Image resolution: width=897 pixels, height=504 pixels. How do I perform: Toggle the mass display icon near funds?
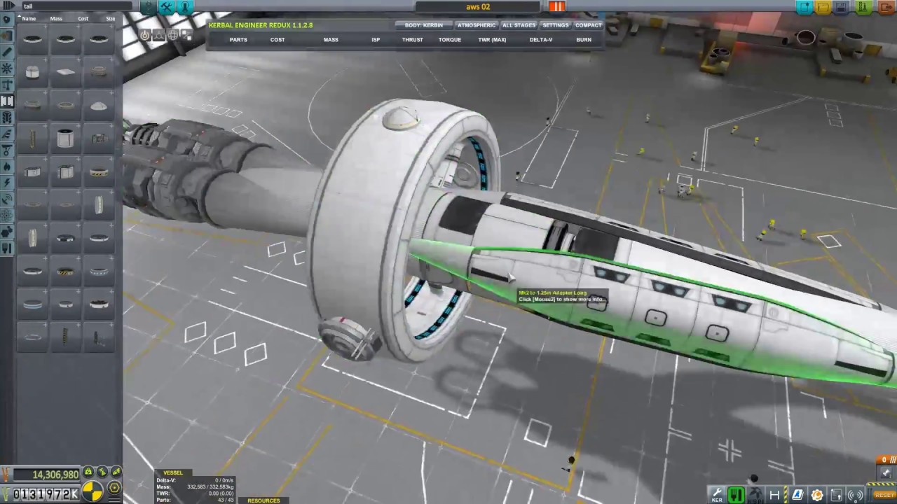tap(88, 472)
